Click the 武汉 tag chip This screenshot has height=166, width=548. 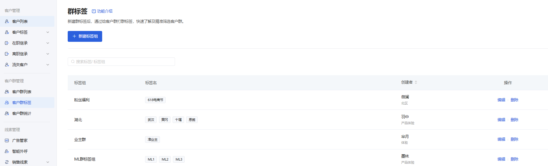(151, 120)
